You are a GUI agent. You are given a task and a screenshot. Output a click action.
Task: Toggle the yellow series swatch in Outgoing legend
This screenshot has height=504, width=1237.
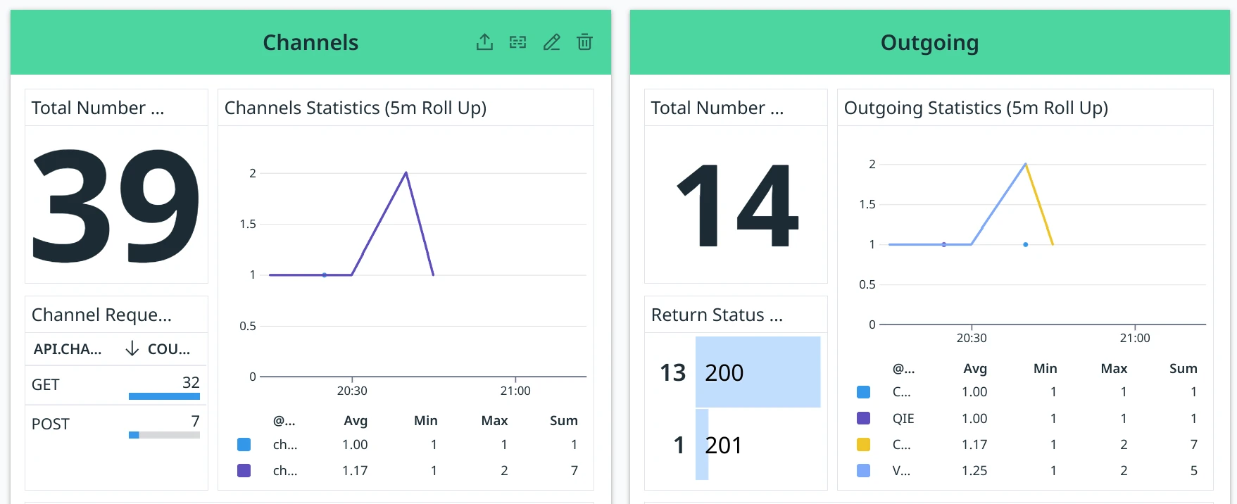(863, 444)
